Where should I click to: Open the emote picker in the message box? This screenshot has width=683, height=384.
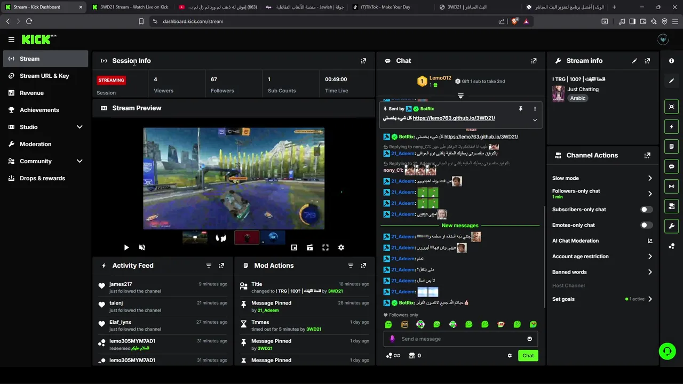(x=529, y=339)
